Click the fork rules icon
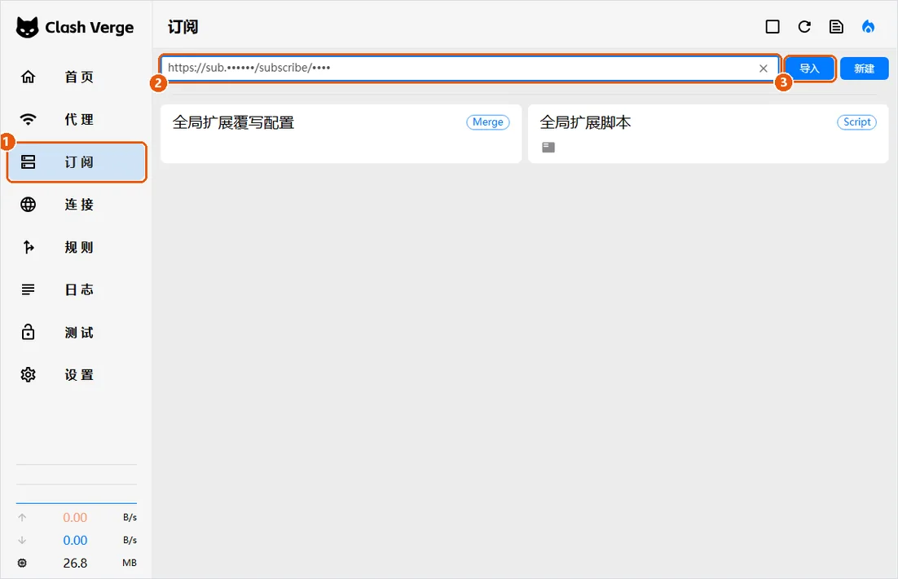The image size is (898, 579). coord(29,247)
